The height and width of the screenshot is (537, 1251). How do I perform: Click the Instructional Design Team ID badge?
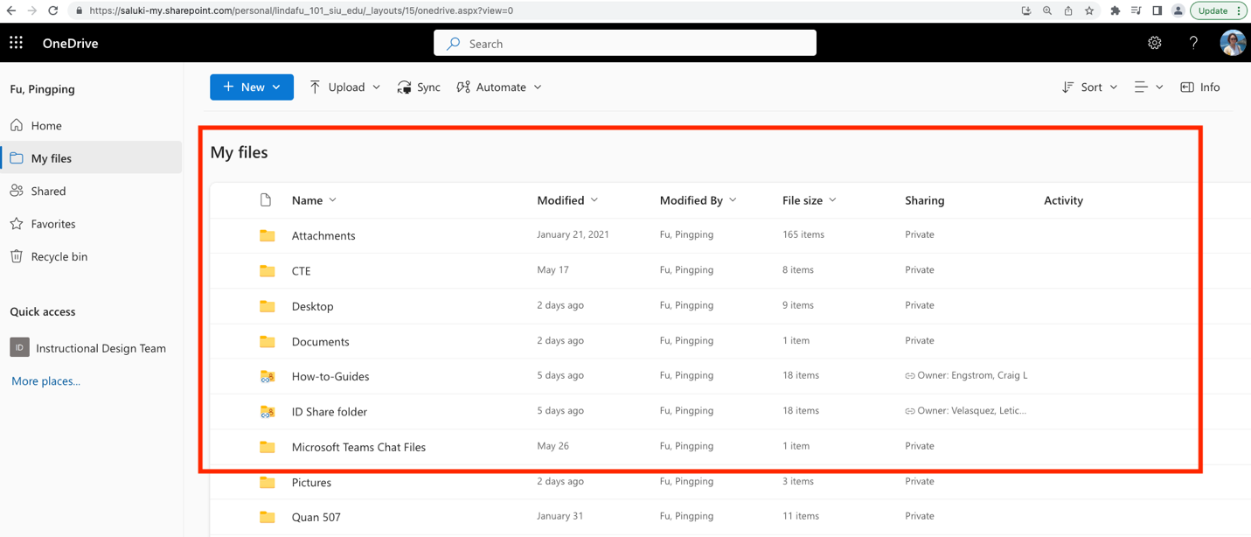coord(19,347)
